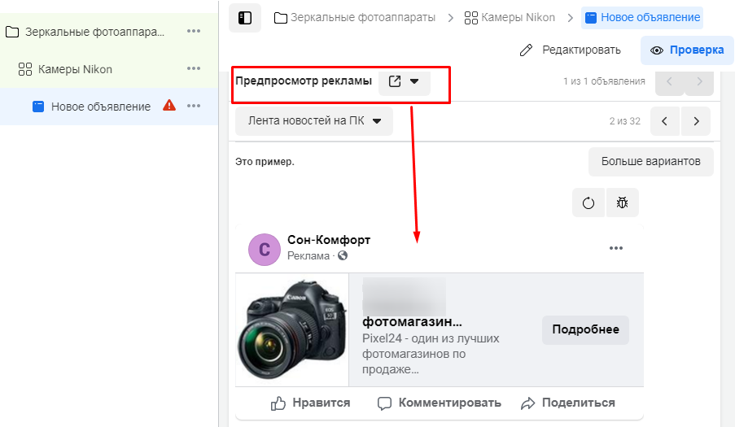Open options for Камеры Nikon ad set row
735x427 pixels.
click(194, 68)
